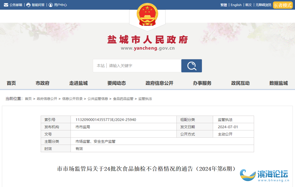
Task: Go to 首页 in main navigation
Action: click(x=11, y=83)
